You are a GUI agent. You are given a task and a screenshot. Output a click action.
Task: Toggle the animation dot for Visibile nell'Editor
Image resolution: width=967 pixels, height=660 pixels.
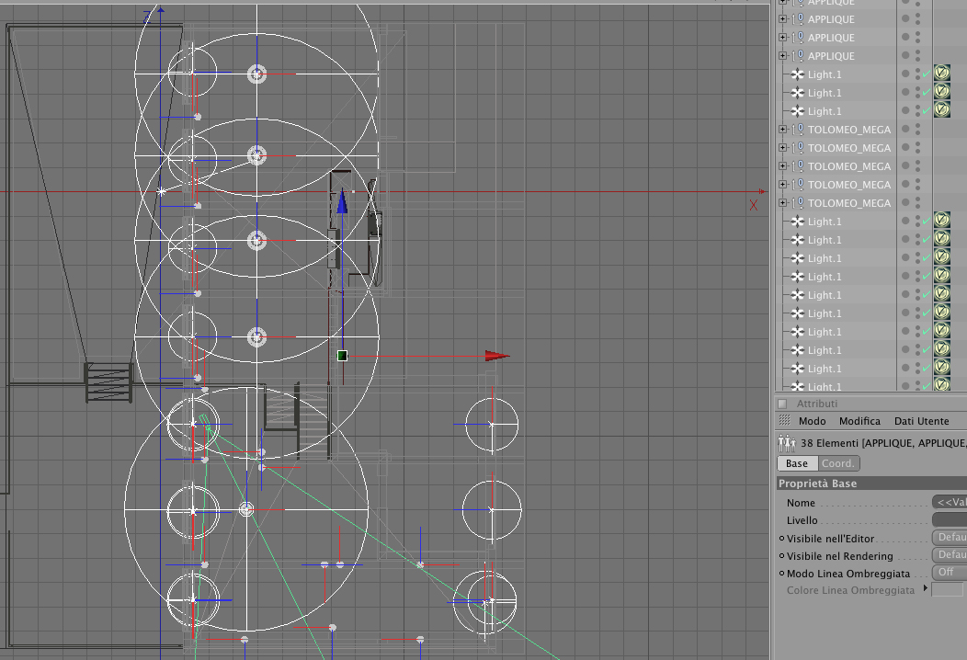[x=781, y=539]
